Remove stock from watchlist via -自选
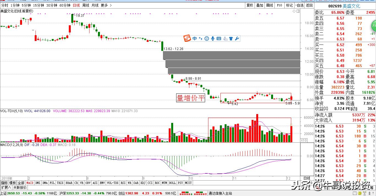Image resolution: width=376 pixels, height=196 pixels. [x=299, y=5]
